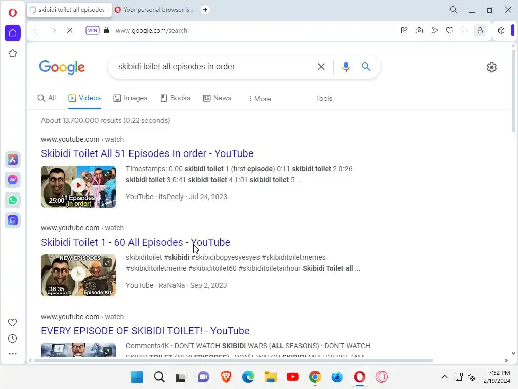Image resolution: width=518 pixels, height=389 pixels.
Task: Open Firefox from the taskbar
Action: click(337, 377)
